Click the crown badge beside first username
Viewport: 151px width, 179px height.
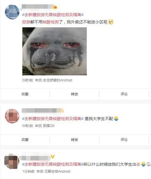[55, 7]
